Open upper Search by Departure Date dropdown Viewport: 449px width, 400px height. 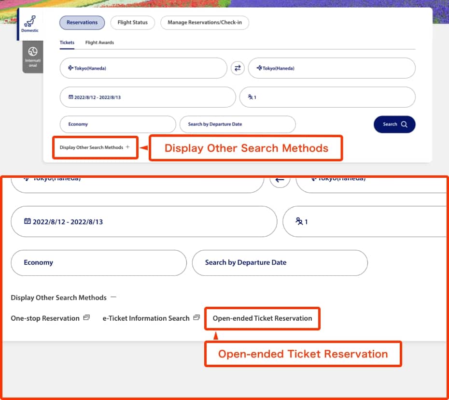(237, 124)
